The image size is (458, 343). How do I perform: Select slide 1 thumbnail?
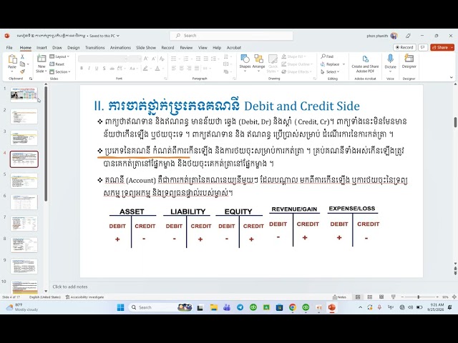[x=24, y=94]
